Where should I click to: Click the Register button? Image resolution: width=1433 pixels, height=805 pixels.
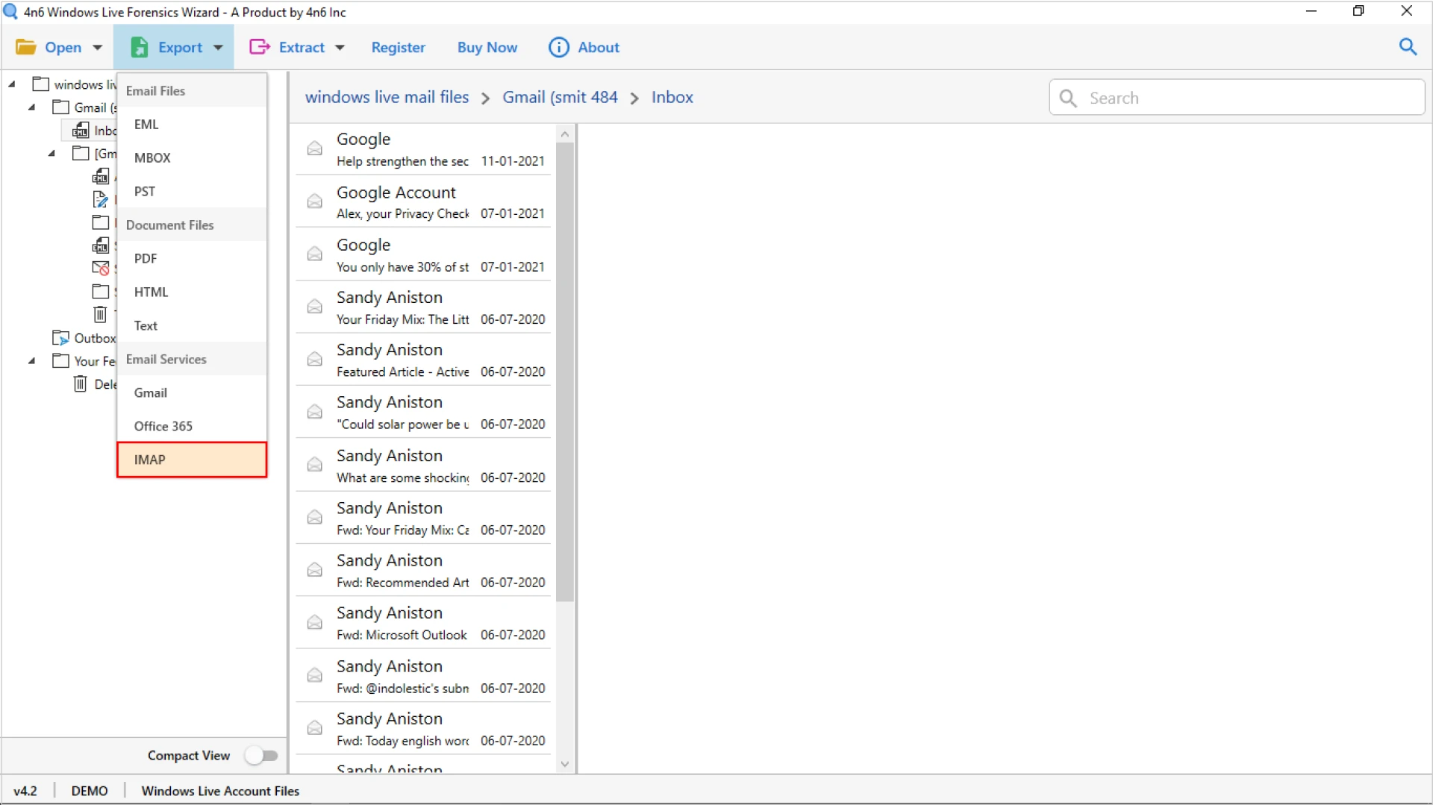[x=398, y=47]
